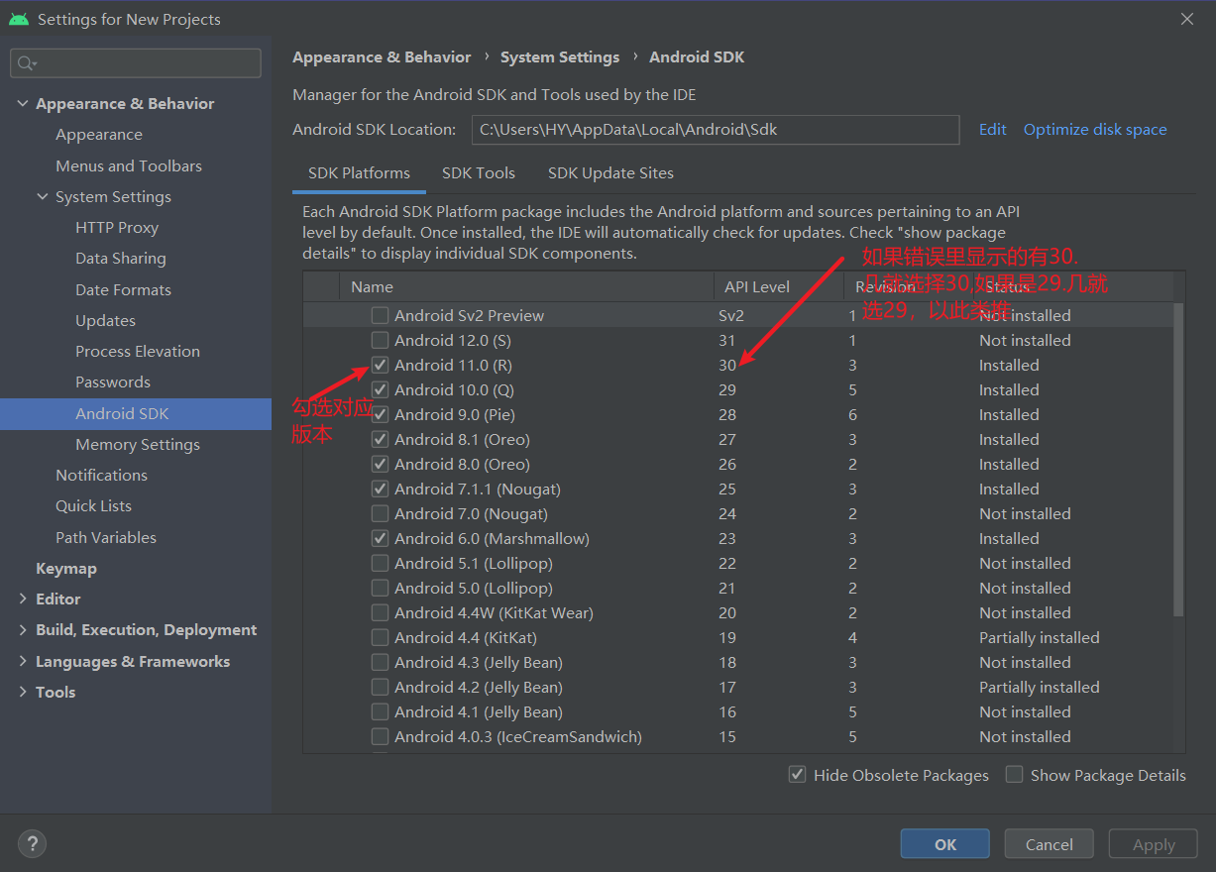The image size is (1216, 872).
Task: Check the Android 7.0 (Nougat) checkbox
Action: pos(380,513)
